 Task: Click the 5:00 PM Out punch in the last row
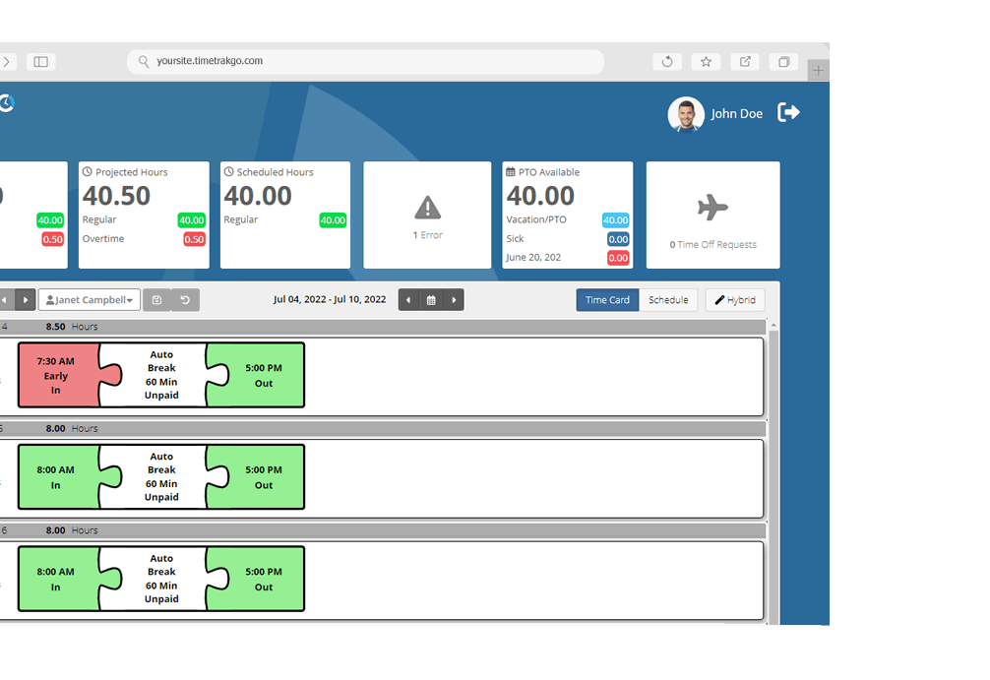tap(264, 579)
